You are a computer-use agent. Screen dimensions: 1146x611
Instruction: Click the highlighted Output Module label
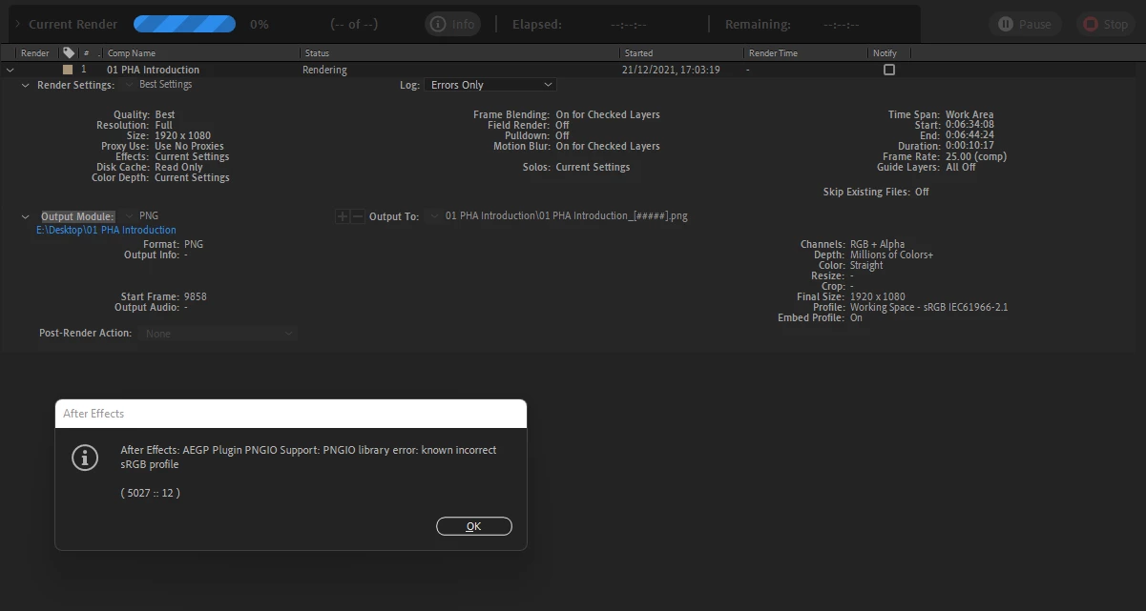[77, 216]
